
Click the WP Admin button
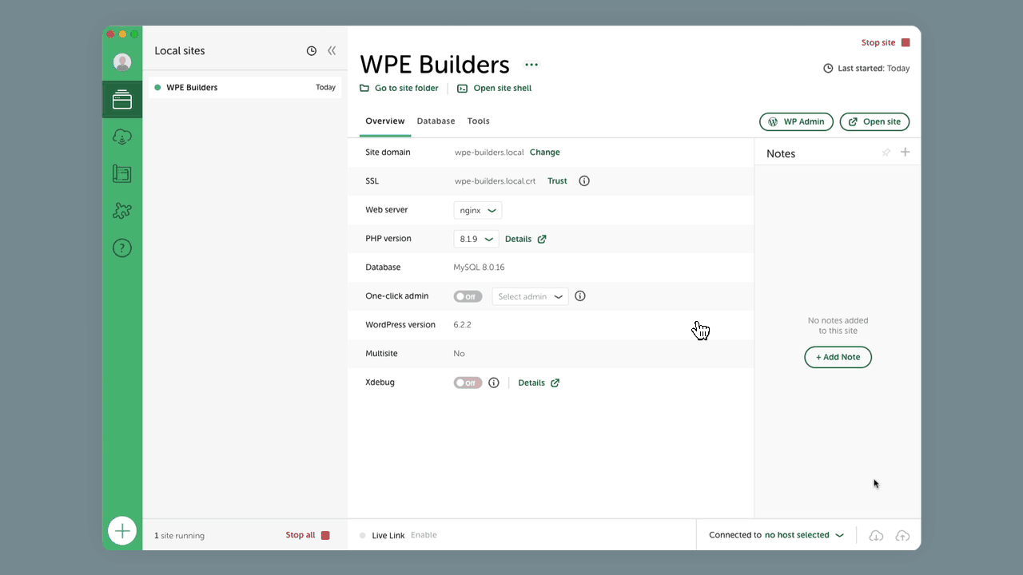[796, 122]
